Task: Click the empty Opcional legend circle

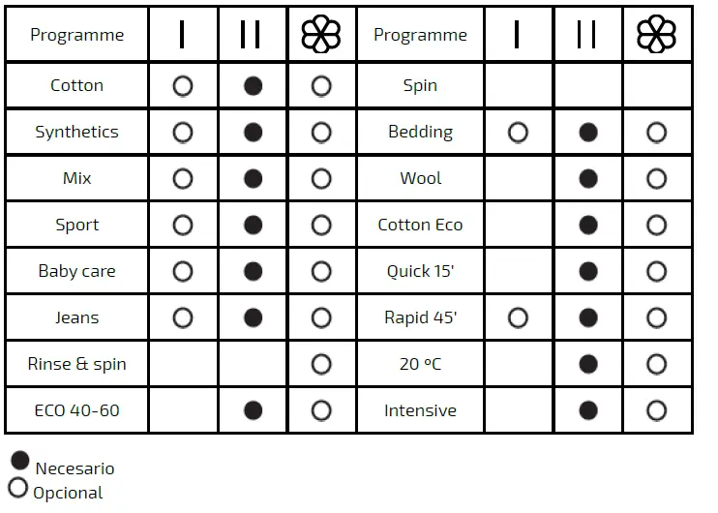Action: click(x=17, y=487)
